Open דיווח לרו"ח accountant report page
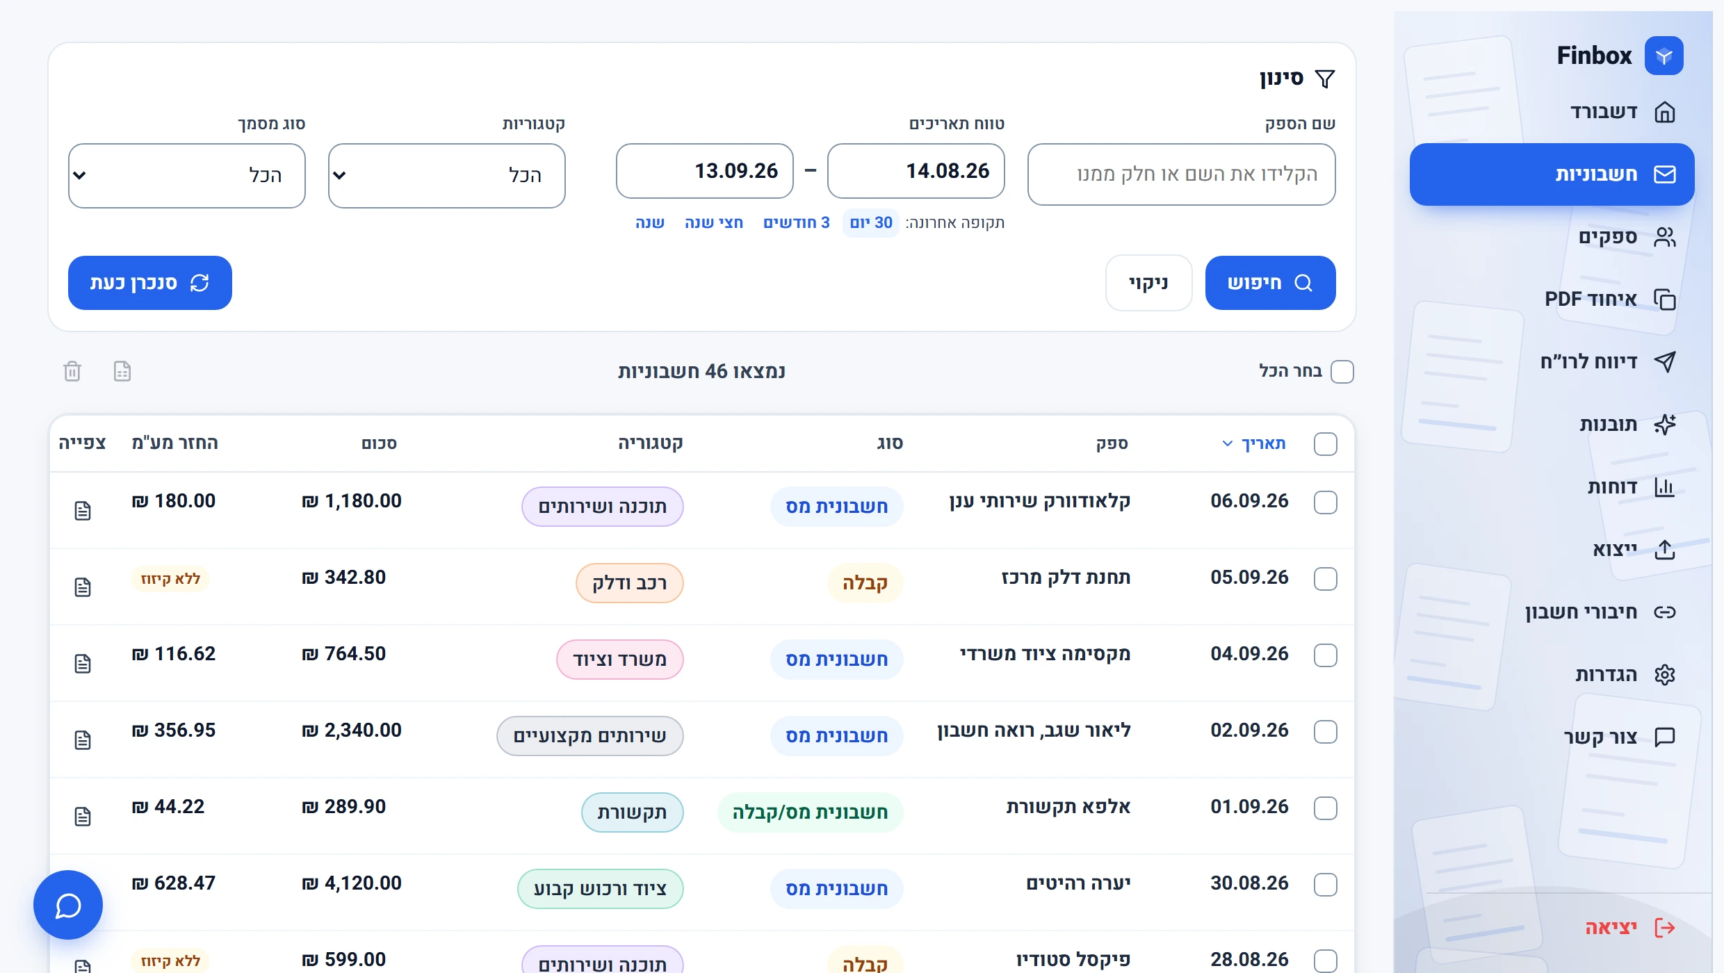Image resolution: width=1724 pixels, height=973 pixels. (x=1552, y=362)
